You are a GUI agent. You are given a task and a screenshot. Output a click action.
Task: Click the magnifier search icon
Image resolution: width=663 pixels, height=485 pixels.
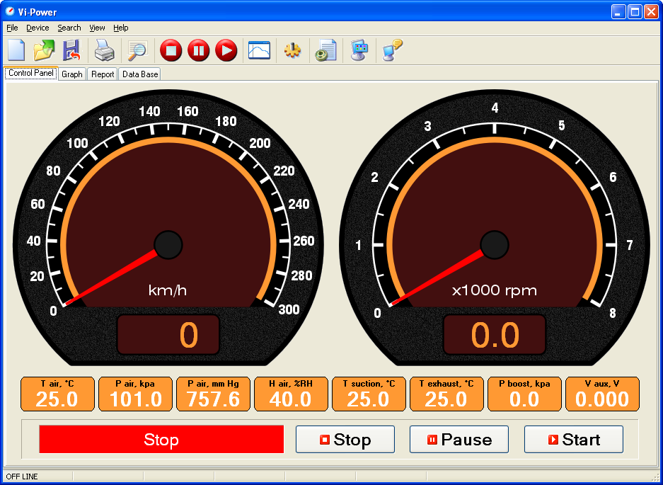click(136, 50)
